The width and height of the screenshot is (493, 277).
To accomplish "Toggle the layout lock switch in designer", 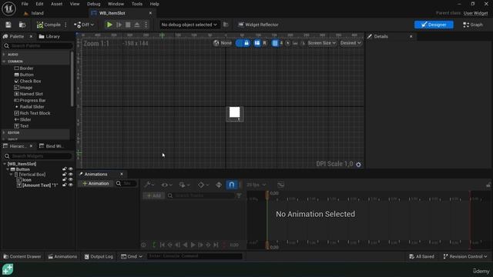I will tap(243, 43).
